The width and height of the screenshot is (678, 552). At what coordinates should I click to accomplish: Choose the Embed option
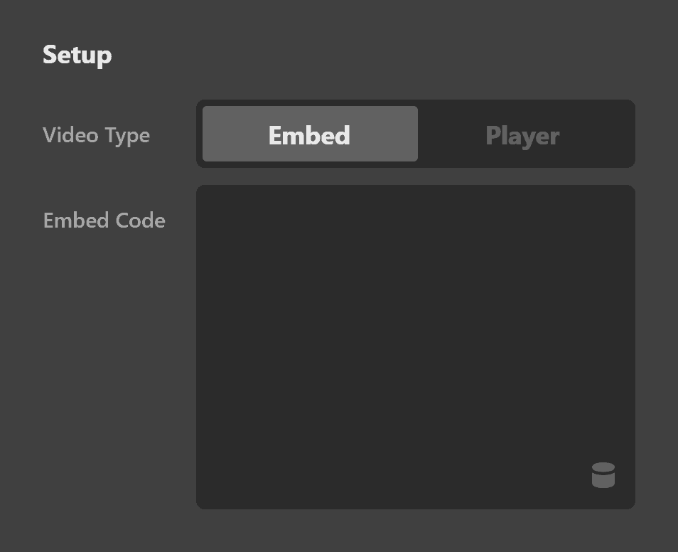[x=310, y=134]
